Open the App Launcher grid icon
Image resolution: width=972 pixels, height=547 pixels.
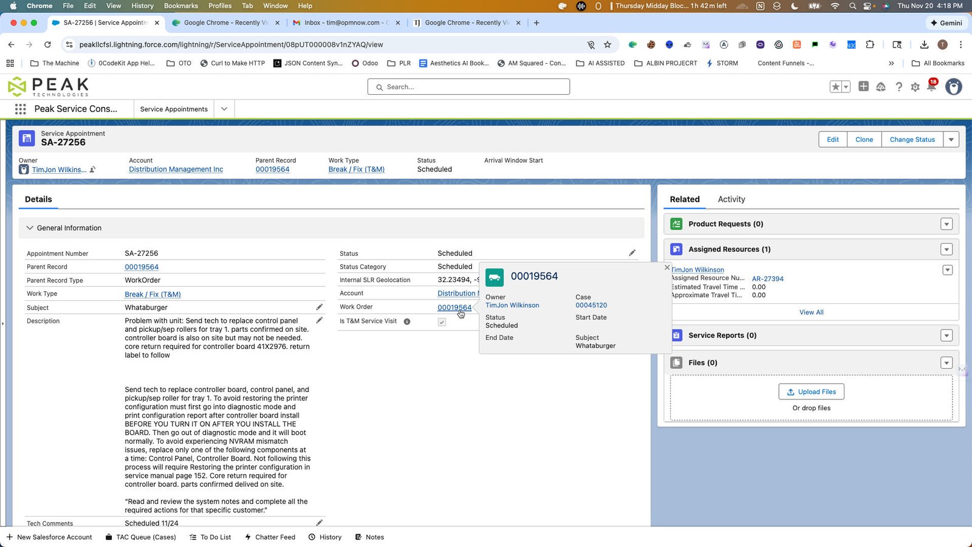tap(20, 109)
